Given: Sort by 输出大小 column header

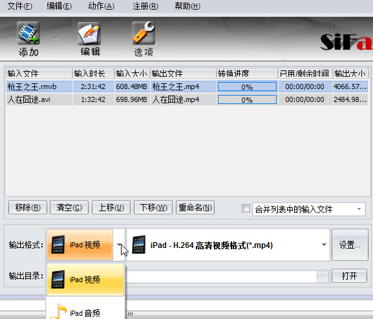Looking at the screenshot, I should coord(350,74).
